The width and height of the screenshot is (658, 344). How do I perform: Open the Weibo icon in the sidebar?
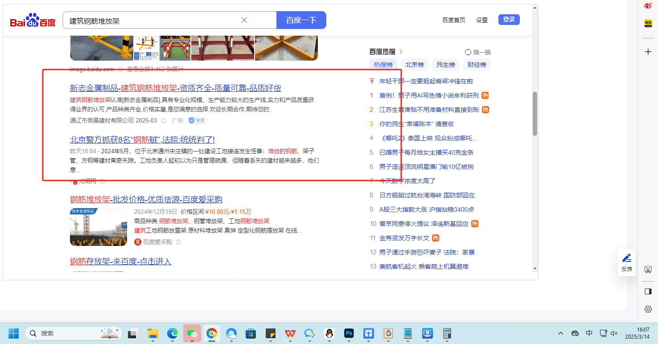(x=648, y=6)
